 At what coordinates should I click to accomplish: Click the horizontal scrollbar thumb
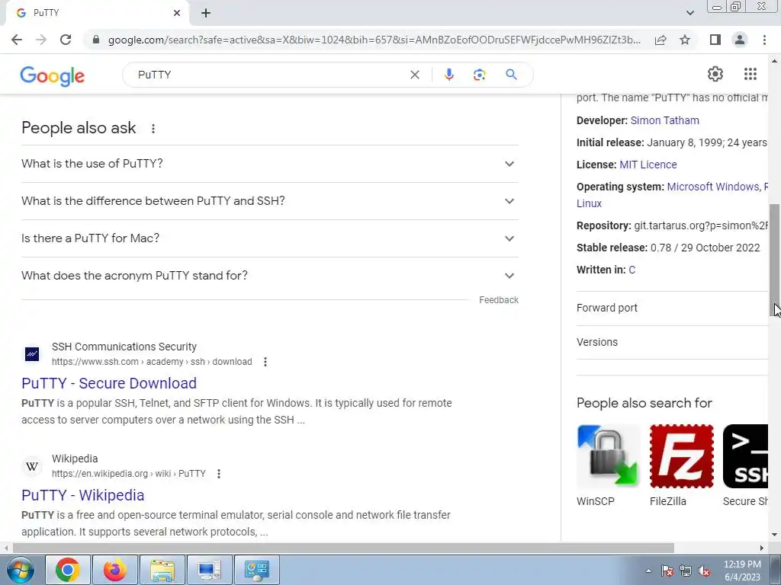(343, 548)
